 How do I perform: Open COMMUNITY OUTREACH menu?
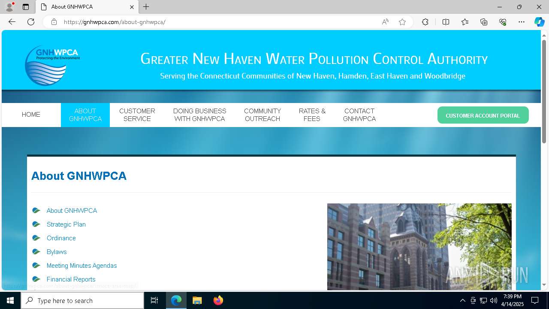[x=262, y=115]
